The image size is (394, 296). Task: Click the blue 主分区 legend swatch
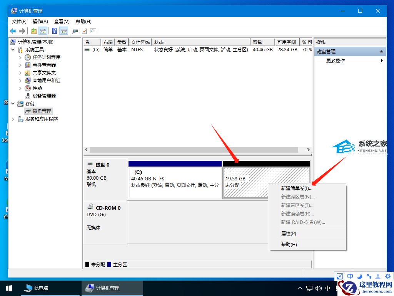109,264
